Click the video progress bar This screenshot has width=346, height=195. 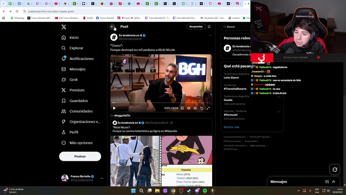(x=161, y=103)
